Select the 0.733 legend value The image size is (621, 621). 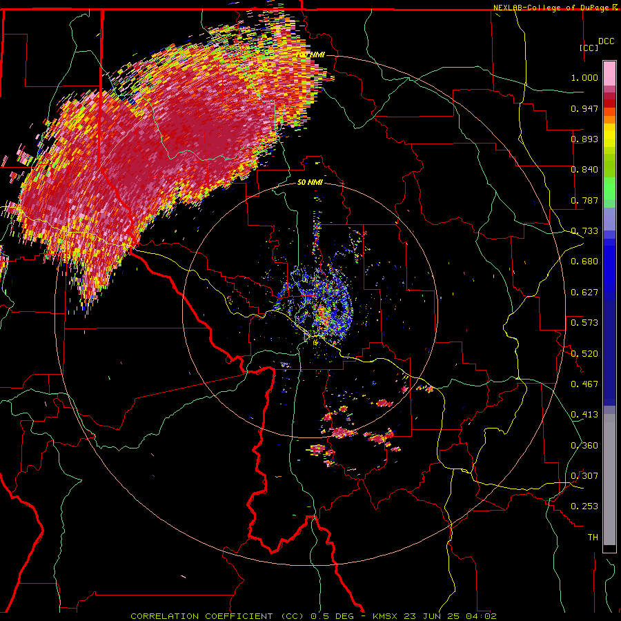[x=584, y=231]
